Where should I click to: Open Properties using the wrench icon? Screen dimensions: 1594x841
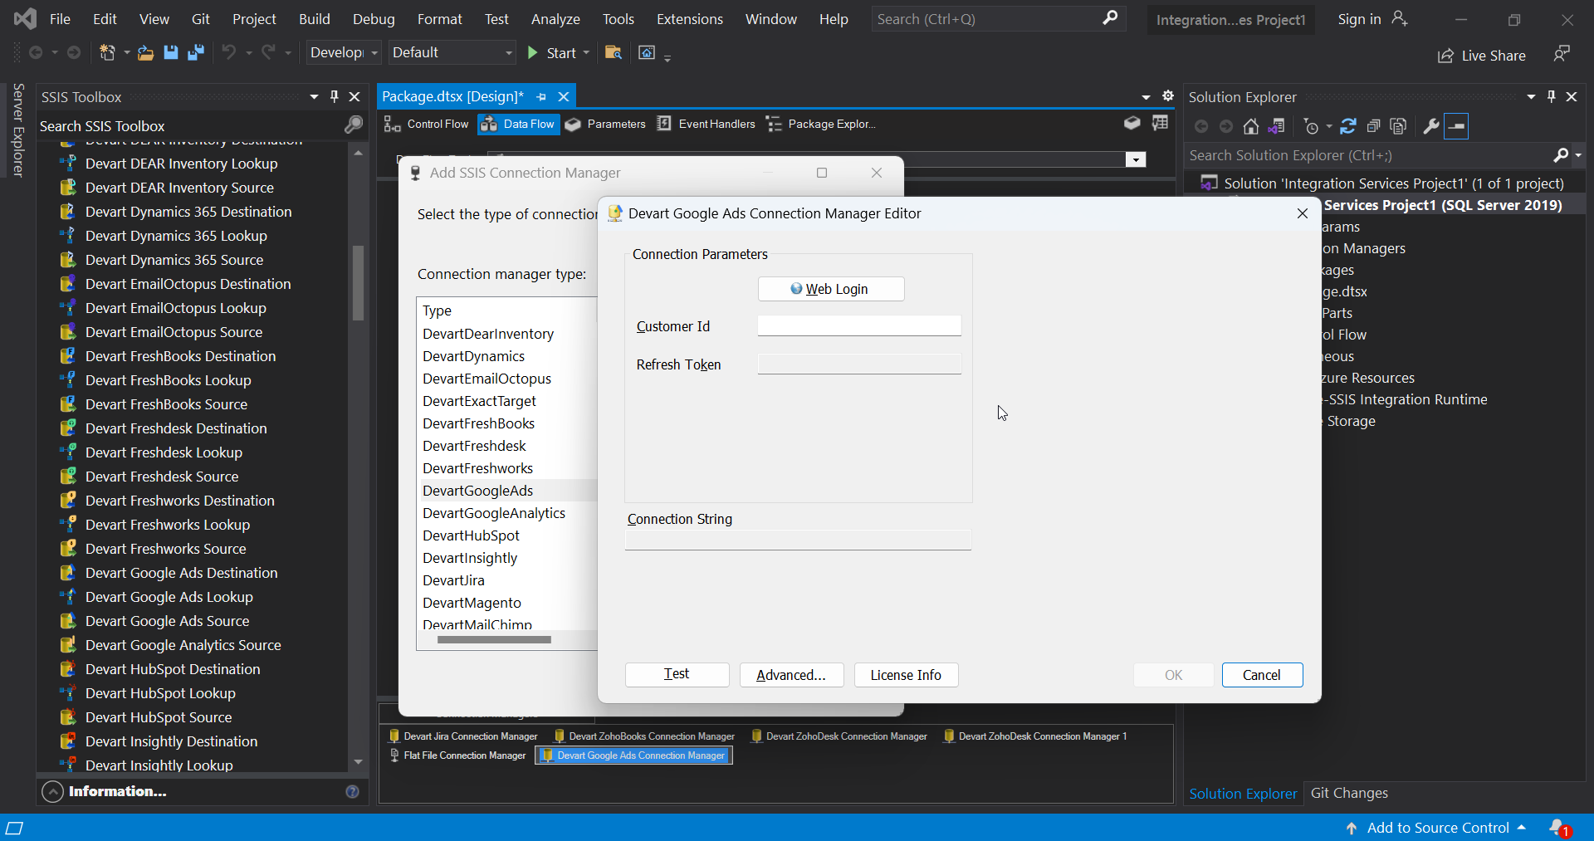pos(1431,125)
